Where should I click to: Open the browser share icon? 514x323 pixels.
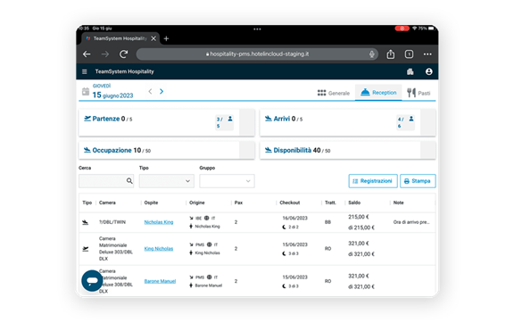click(x=391, y=54)
